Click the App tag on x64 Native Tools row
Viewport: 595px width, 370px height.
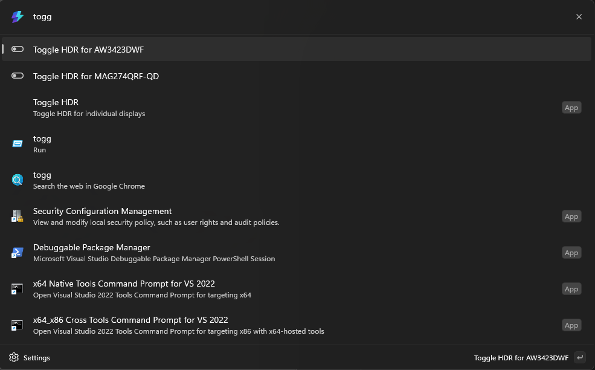click(x=571, y=289)
